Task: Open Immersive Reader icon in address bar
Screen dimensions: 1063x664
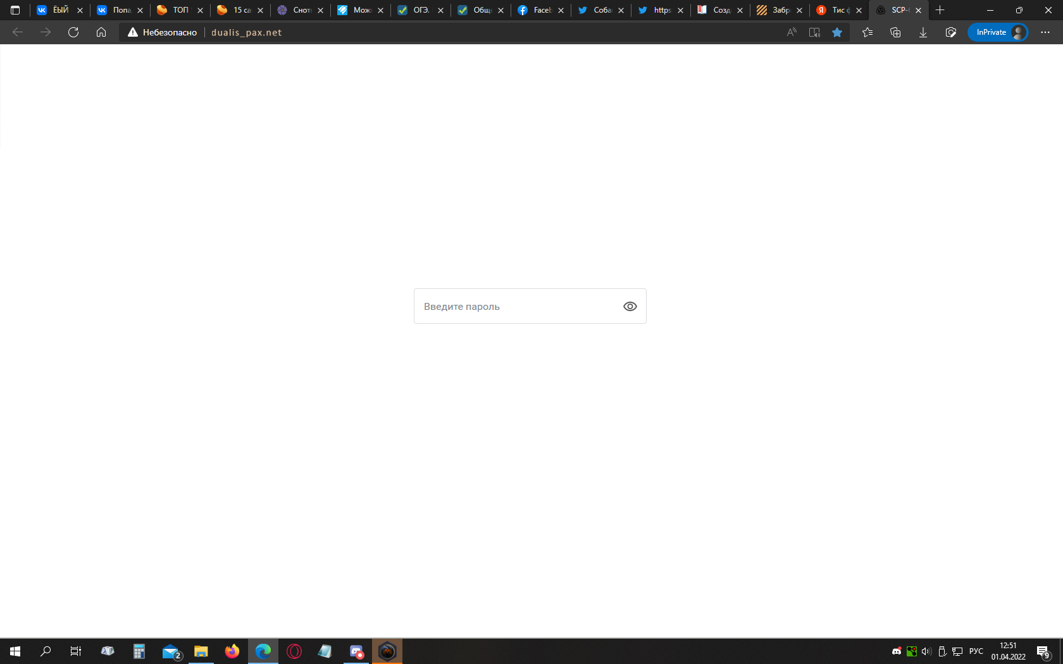Action: (x=814, y=32)
